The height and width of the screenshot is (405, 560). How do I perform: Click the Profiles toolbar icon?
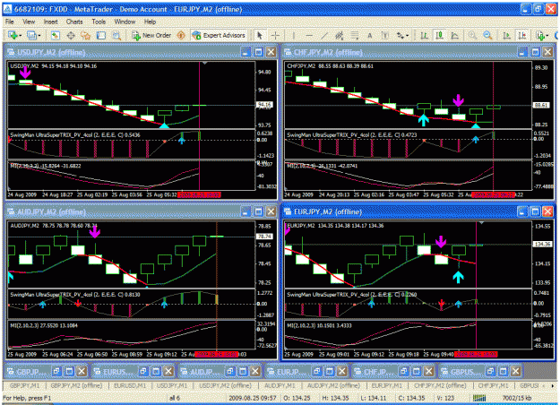point(31,35)
